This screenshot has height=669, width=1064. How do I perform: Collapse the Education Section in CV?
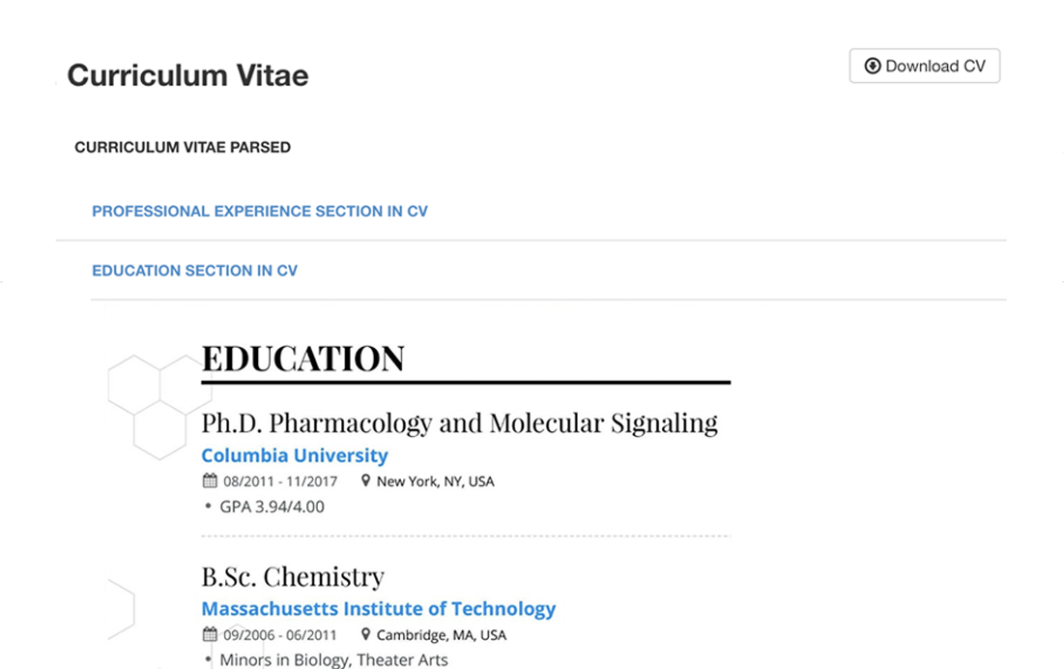point(194,271)
